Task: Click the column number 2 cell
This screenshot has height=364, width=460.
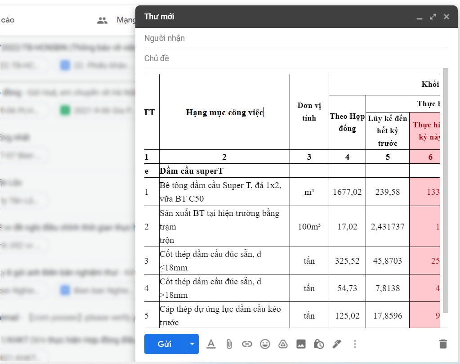Action: (224, 157)
